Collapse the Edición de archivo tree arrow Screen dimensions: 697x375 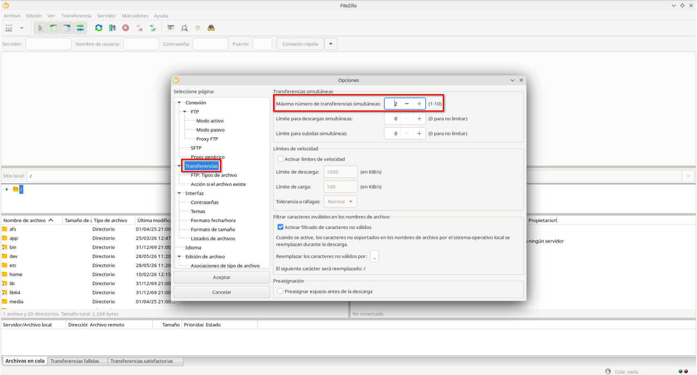(179, 257)
